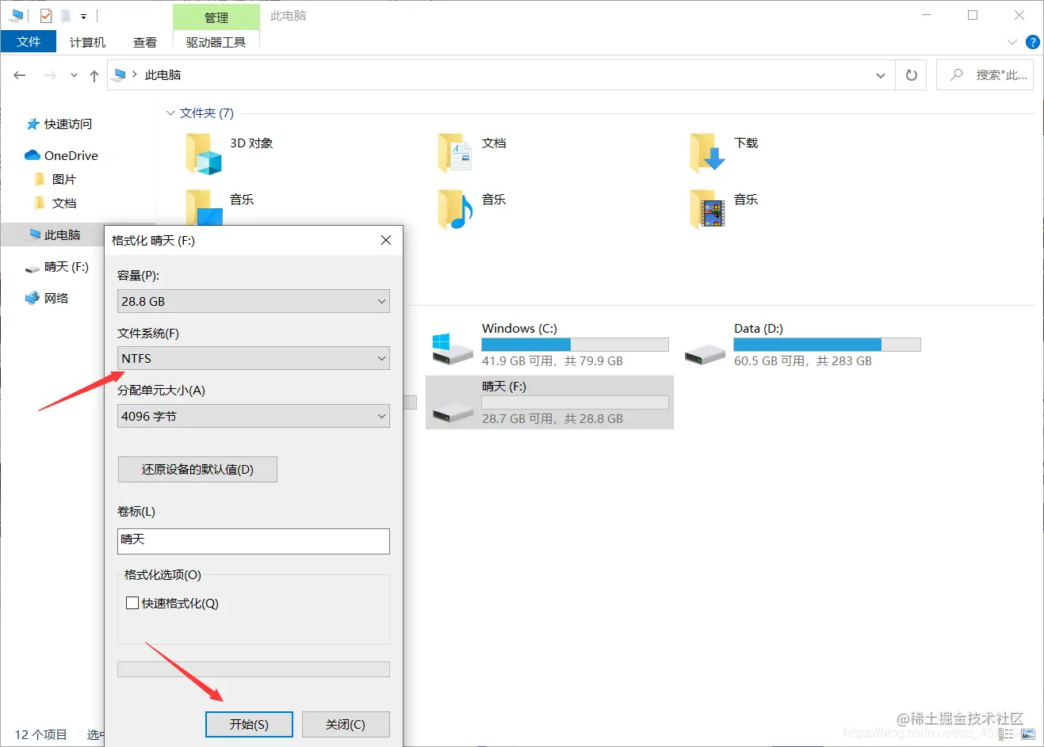Click the format progress bar
This screenshot has width=1044, height=747.
[x=254, y=669]
